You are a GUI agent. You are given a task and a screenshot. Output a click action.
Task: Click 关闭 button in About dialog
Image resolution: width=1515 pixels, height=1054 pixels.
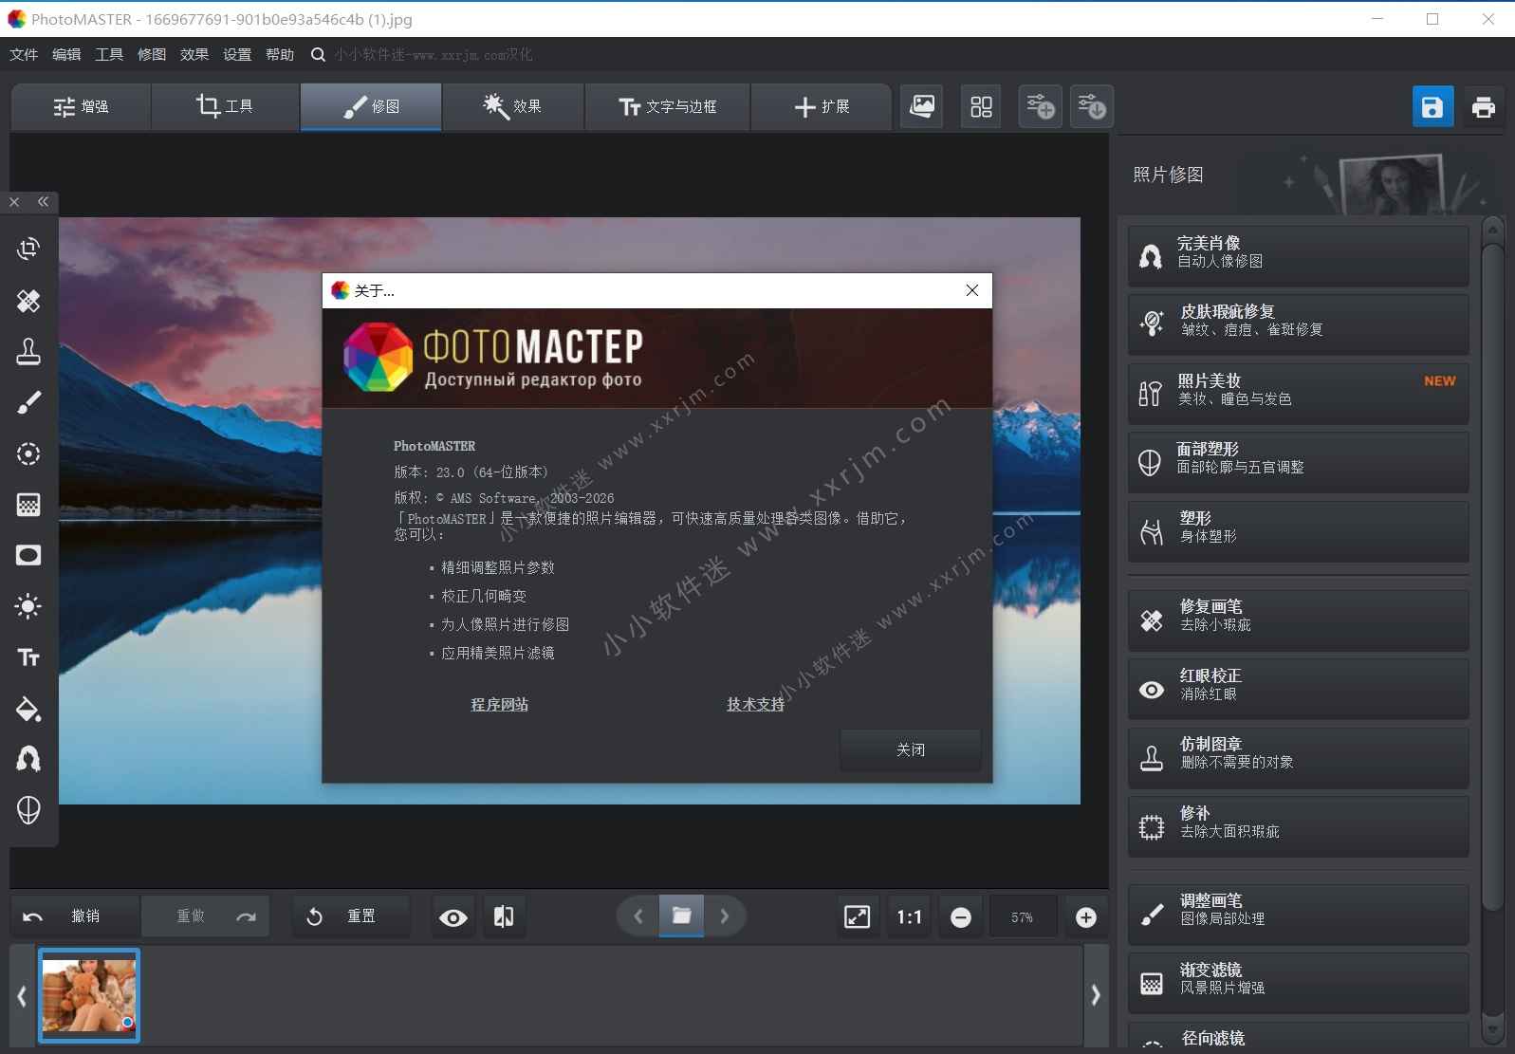click(x=911, y=750)
